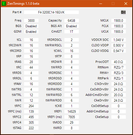Viewport: 133px width, 135px height.
Task: Click the tRDRDSCL value field
Action: (72, 40)
